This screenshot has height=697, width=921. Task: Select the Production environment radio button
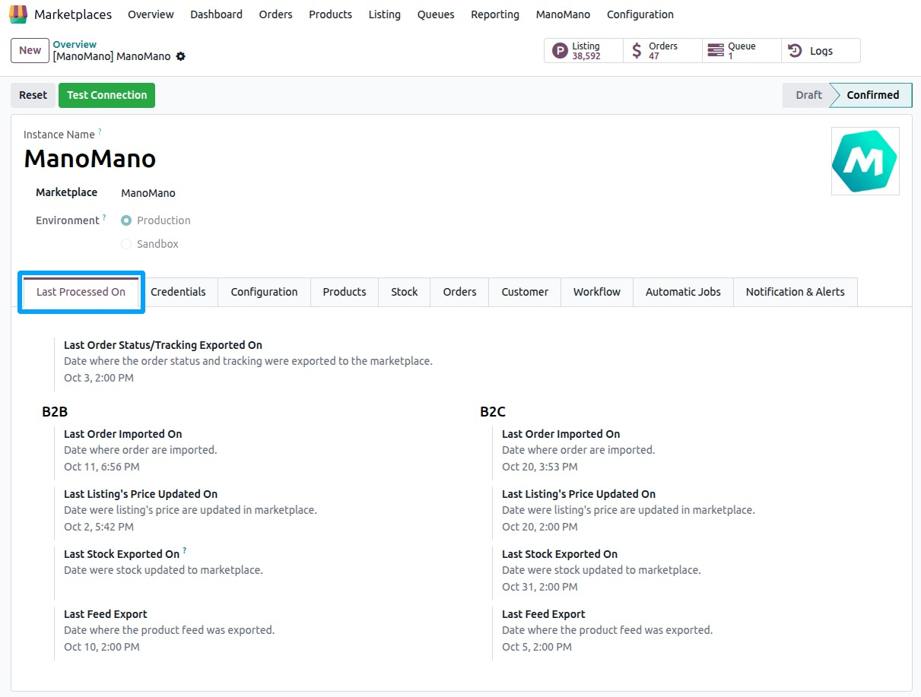pyautogui.click(x=126, y=220)
